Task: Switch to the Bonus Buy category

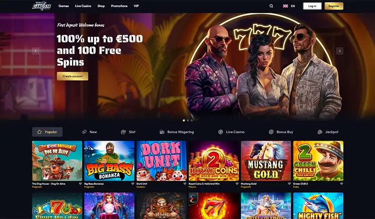Action: tap(281, 132)
